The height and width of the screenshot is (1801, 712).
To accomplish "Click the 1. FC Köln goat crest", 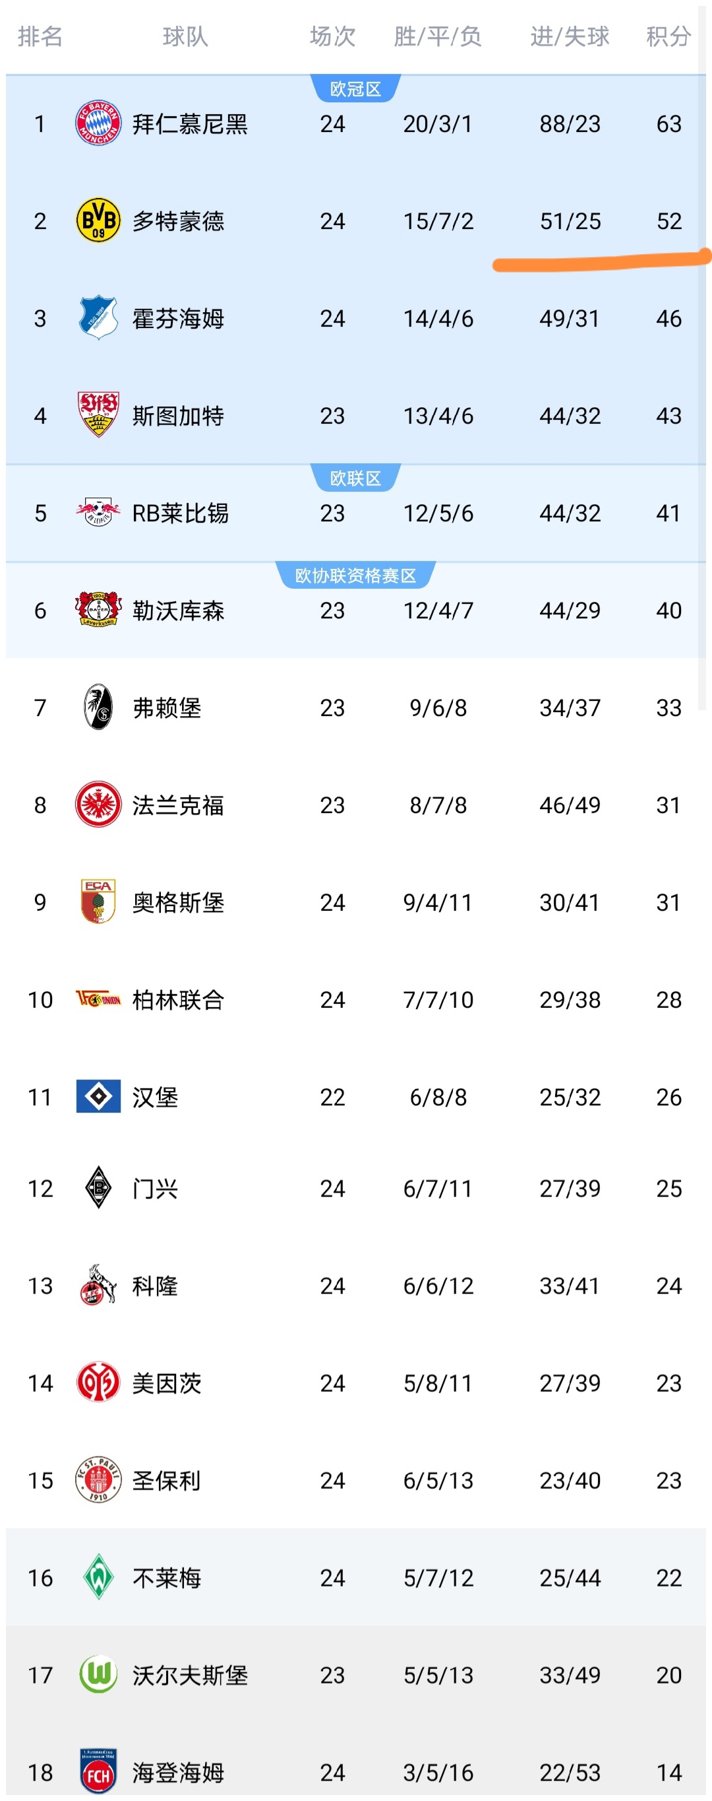I will point(98,1285).
